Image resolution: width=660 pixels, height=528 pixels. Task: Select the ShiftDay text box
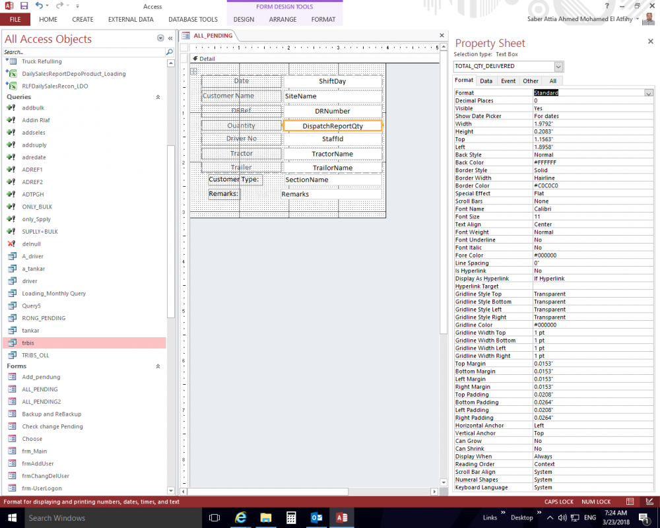point(333,81)
